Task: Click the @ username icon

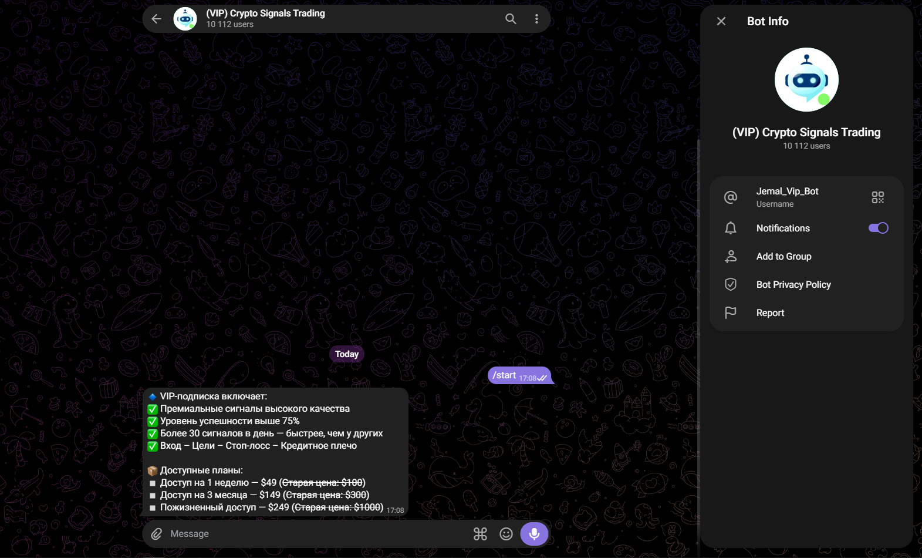Action: tap(731, 197)
